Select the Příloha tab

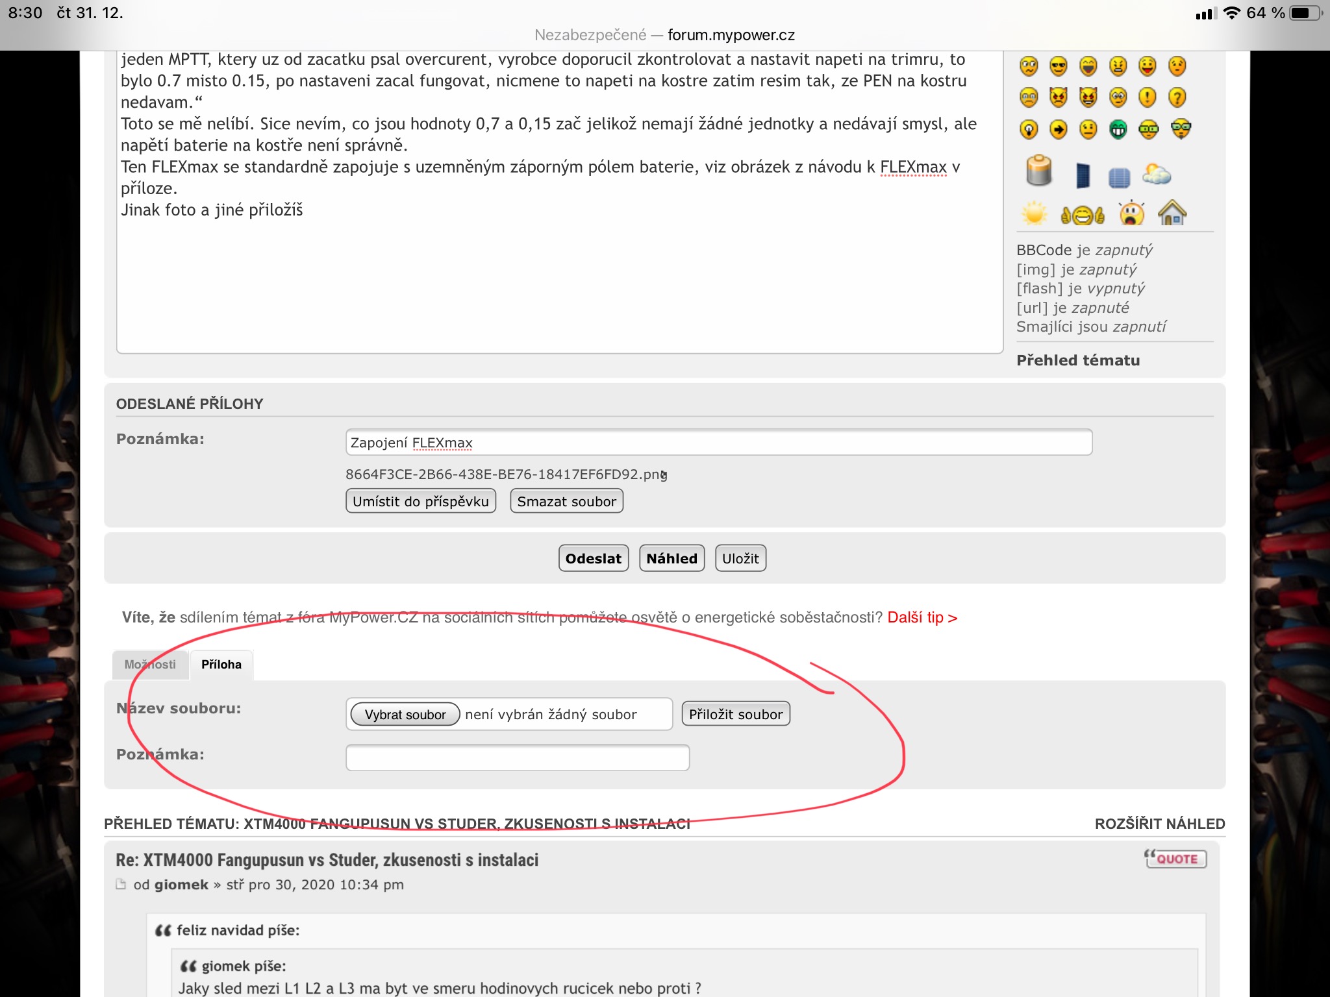tap(221, 665)
